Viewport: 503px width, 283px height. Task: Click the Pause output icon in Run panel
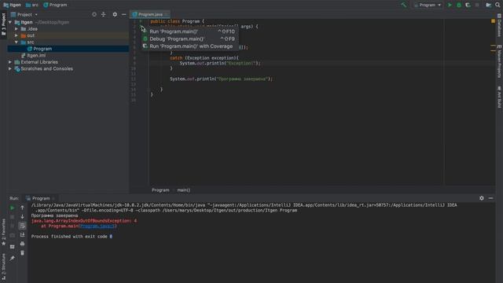click(13, 226)
